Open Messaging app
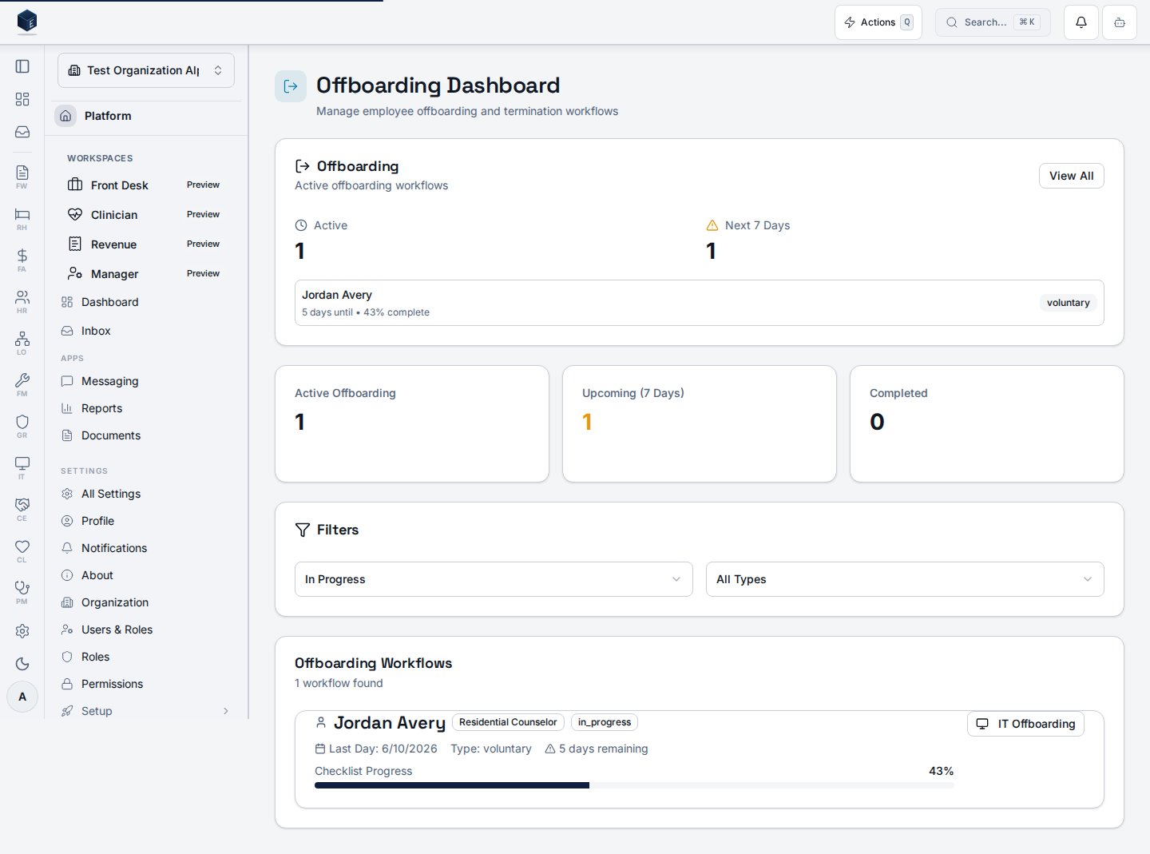1150x854 pixels. [x=146, y=381]
